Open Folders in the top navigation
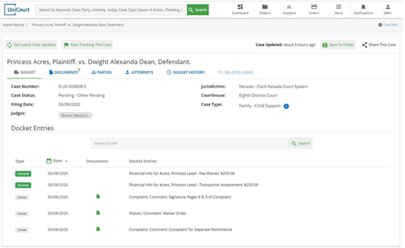The image size is (405, 248). click(265, 9)
